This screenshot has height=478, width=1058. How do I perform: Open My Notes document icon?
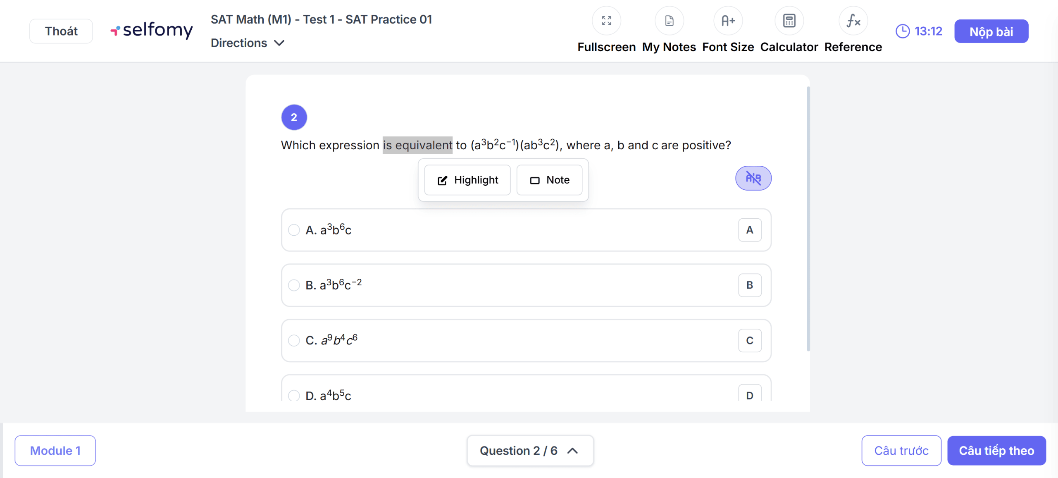click(669, 21)
